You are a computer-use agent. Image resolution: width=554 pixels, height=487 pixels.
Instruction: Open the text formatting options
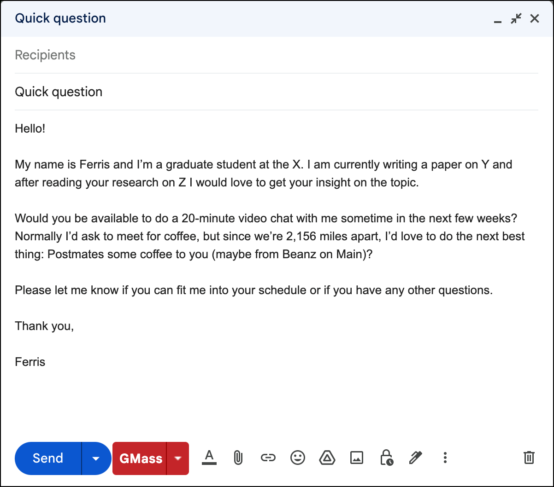(209, 458)
